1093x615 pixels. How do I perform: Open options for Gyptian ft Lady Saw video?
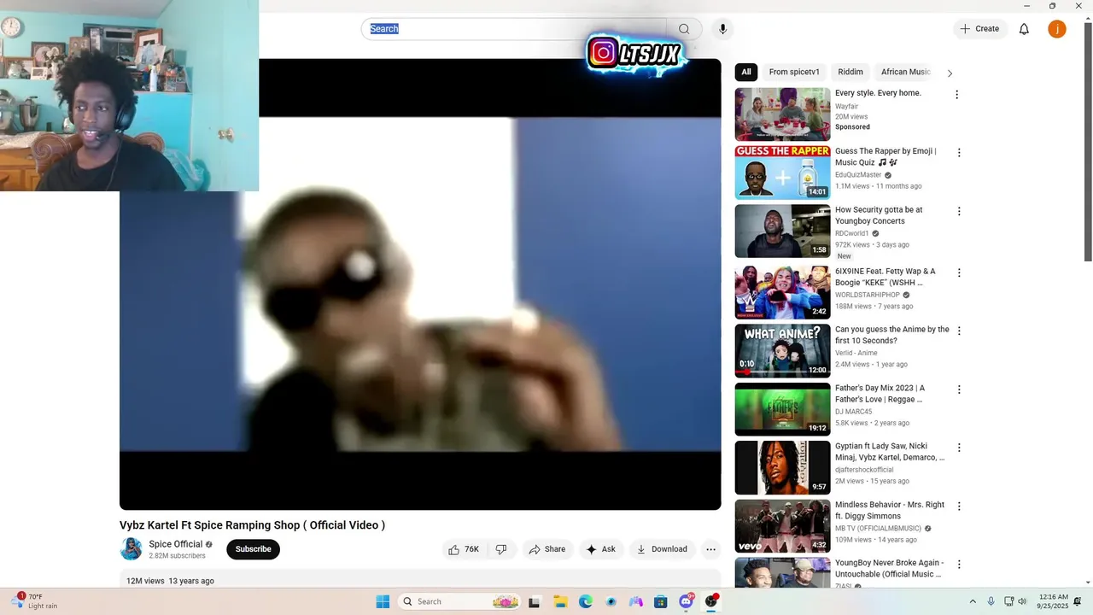click(959, 448)
